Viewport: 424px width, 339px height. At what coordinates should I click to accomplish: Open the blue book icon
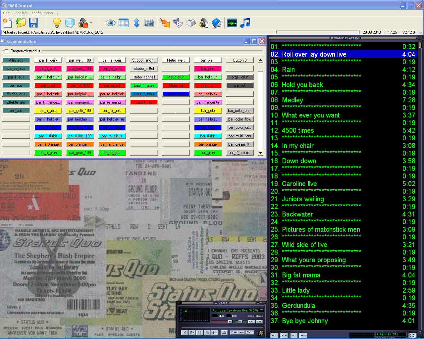point(217,23)
